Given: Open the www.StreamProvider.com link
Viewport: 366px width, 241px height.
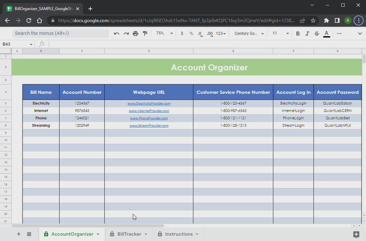Looking at the screenshot, I should [x=149, y=126].
